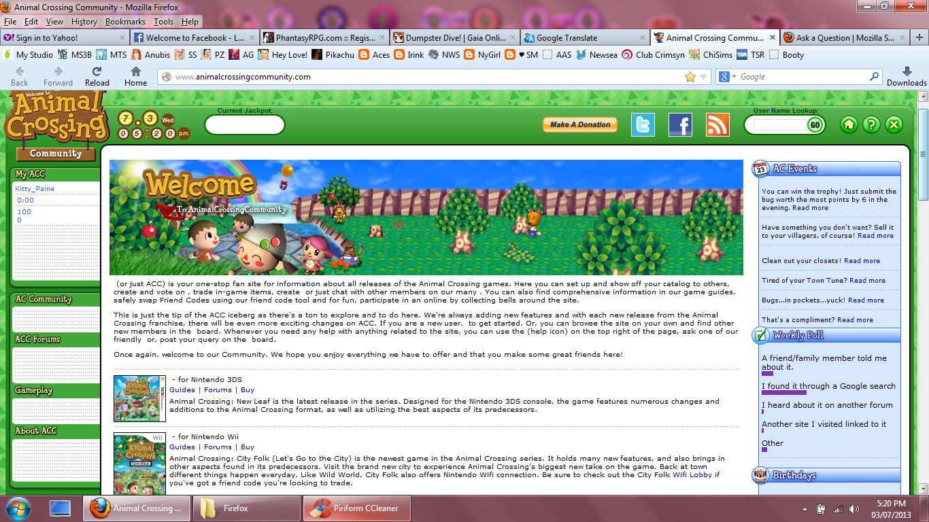This screenshot has width=929, height=522.
Task: Open the My Studio bookmark
Action: [x=29, y=55]
